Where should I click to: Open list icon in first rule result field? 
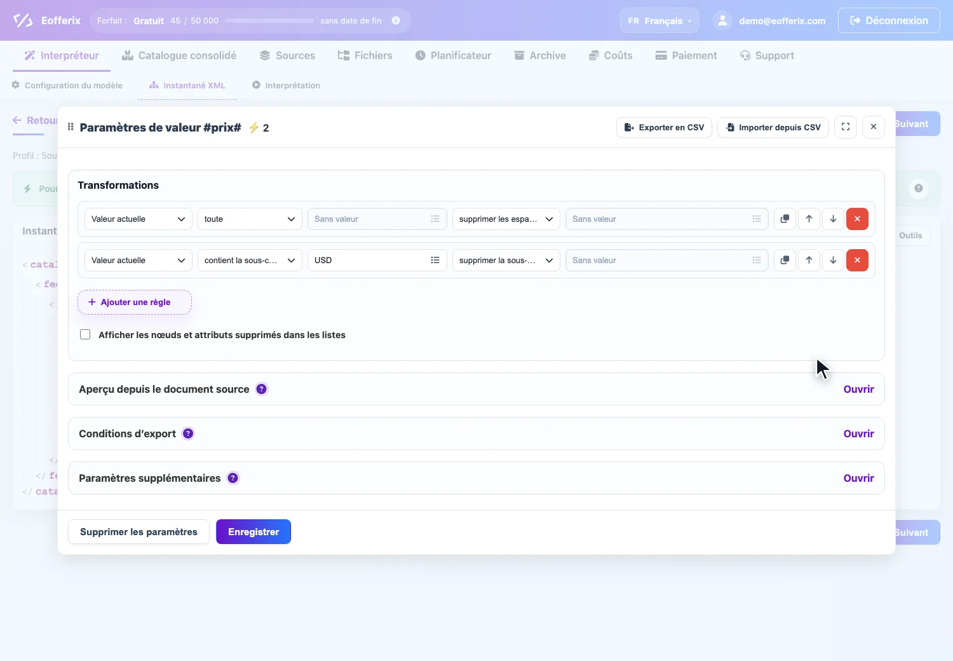click(x=757, y=219)
